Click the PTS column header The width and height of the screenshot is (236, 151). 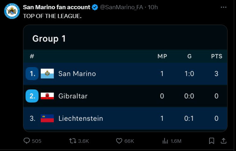coord(216,56)
